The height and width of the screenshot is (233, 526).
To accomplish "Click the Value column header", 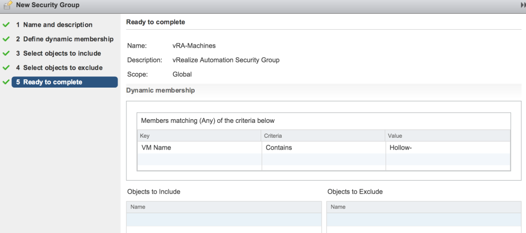I will pyautogui.click(x=448, y=136).
